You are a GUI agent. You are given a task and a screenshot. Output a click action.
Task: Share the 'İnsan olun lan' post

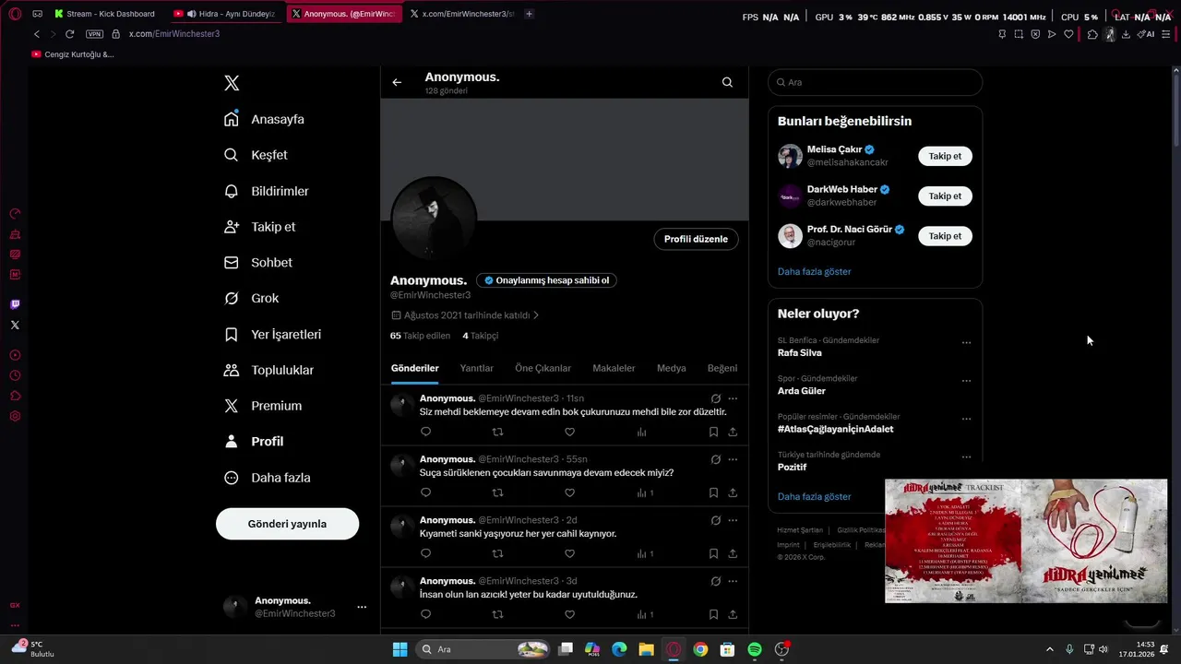pyautogui.click(x=733, y=614)
